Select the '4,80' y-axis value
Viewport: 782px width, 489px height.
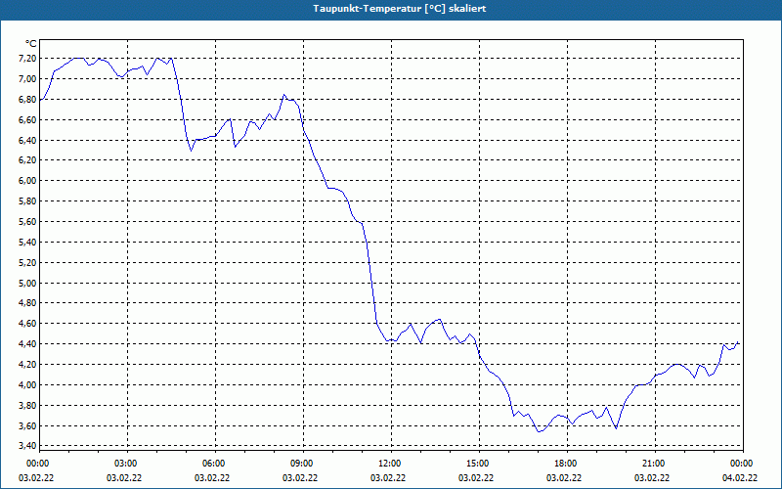click(x=28, y=303)
